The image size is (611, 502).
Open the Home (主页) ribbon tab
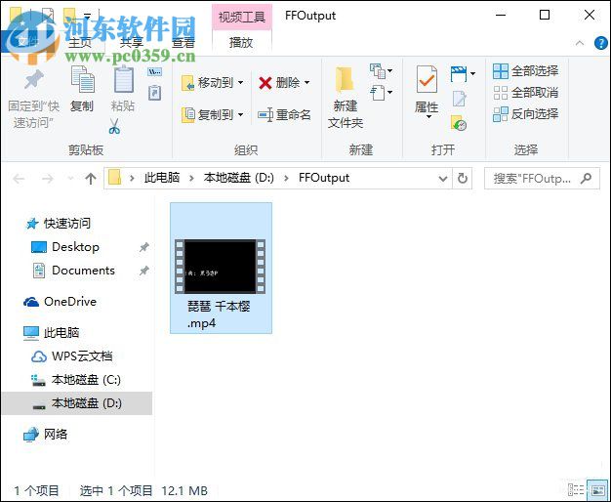79,42
